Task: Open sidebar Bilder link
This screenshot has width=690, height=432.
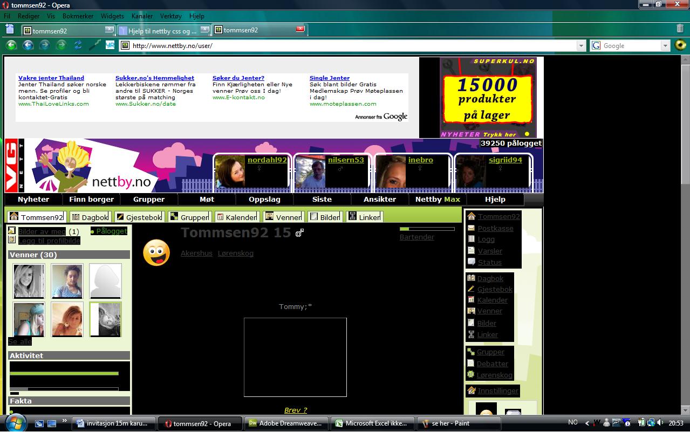Action: pyautogui.click(x=487, y=324)
